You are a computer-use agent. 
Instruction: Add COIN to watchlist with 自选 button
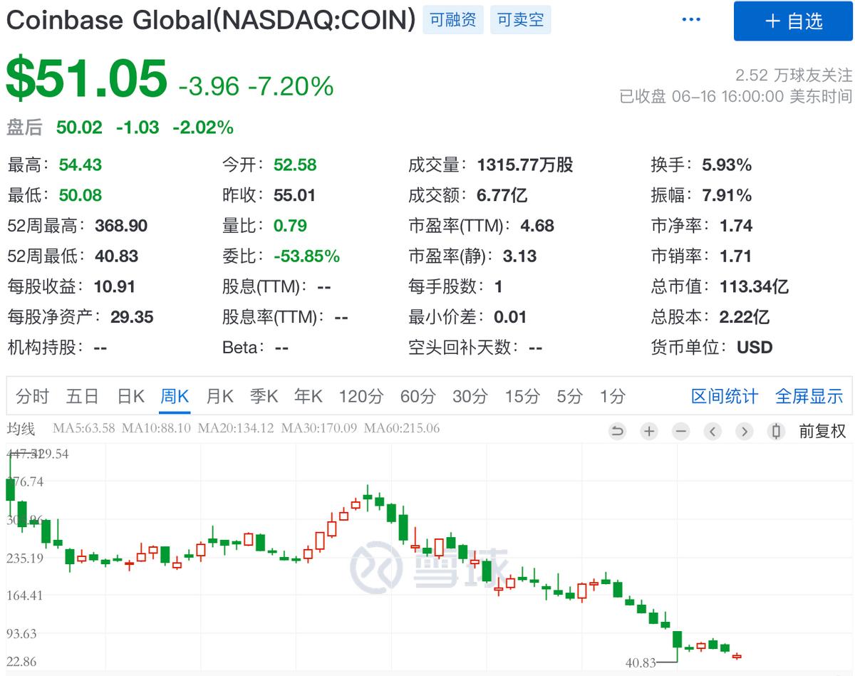794,21
